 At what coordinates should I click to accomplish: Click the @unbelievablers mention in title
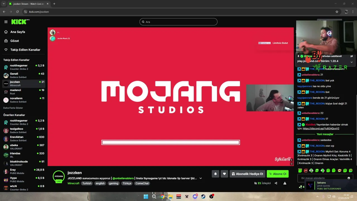(x=123, y=178)
